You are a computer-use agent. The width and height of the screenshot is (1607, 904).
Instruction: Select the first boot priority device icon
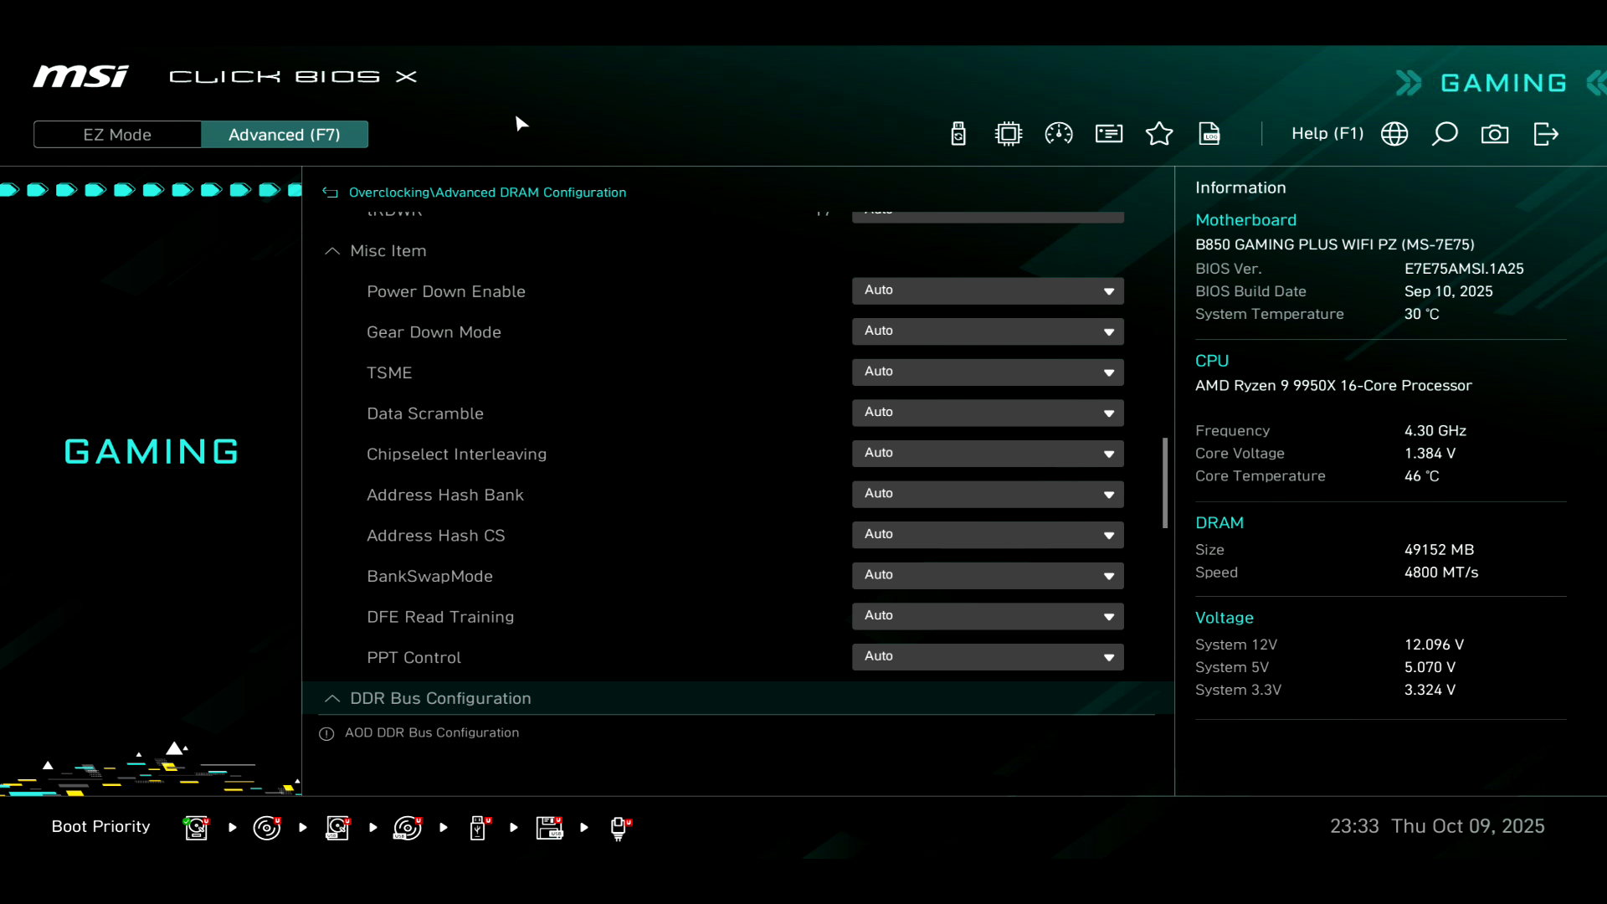196,827
